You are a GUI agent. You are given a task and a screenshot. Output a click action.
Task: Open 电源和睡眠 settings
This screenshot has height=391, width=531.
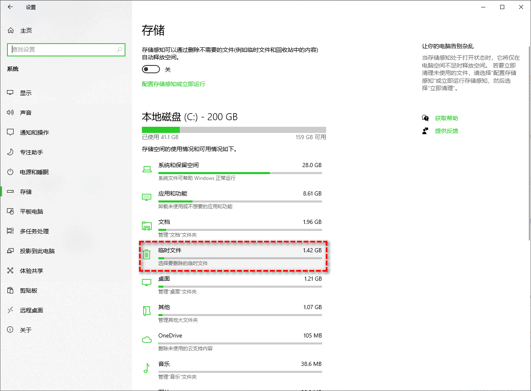pyautogui.click(x=10, y=172)
